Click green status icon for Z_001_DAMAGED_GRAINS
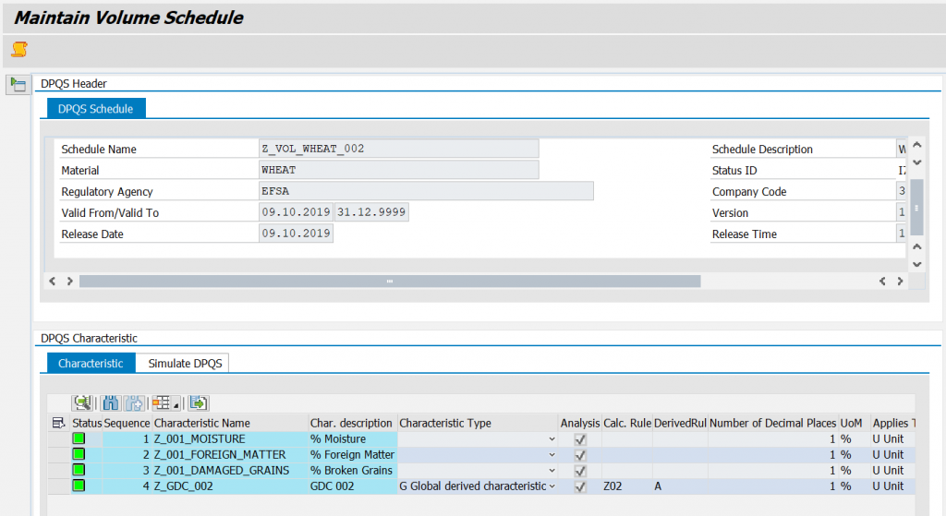 pyautogui.click(x=79, y=470)
